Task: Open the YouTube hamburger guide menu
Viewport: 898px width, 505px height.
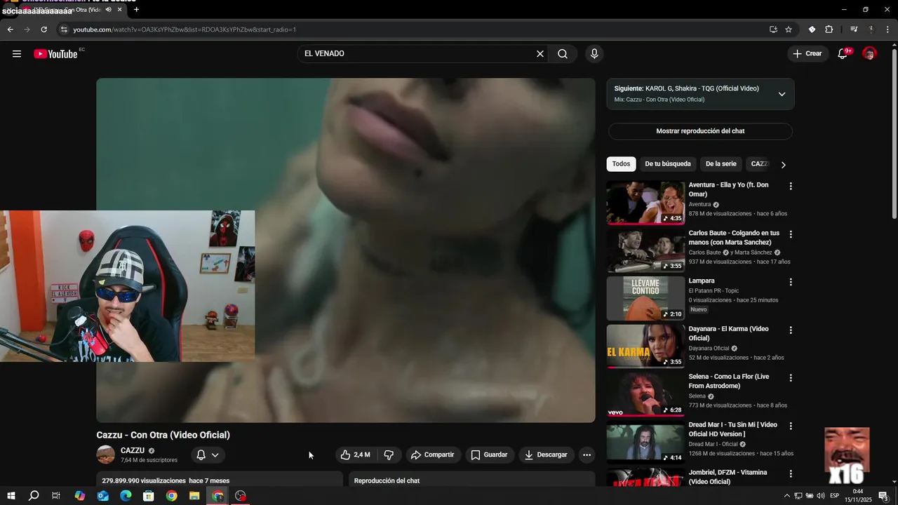Action: pyautogui.click(x=17, y=54)
